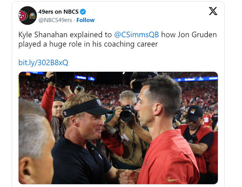242x187 pixels.
Task: Open the 49ers on NBCS account name
Action: pos(58,12)
